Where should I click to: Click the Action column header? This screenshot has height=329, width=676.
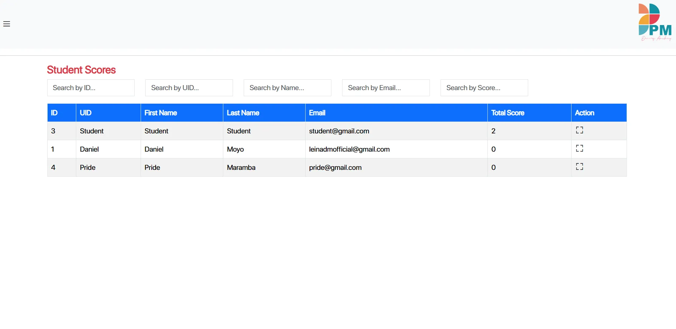[584, 113]
